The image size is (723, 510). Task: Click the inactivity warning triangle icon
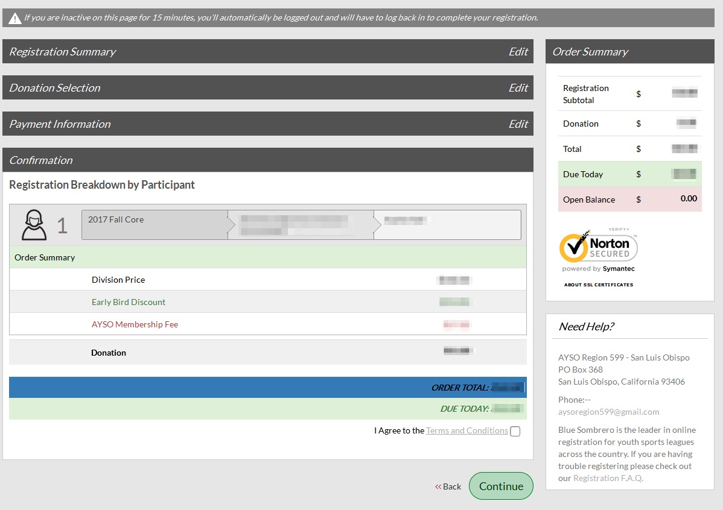[x=15, y=18]
